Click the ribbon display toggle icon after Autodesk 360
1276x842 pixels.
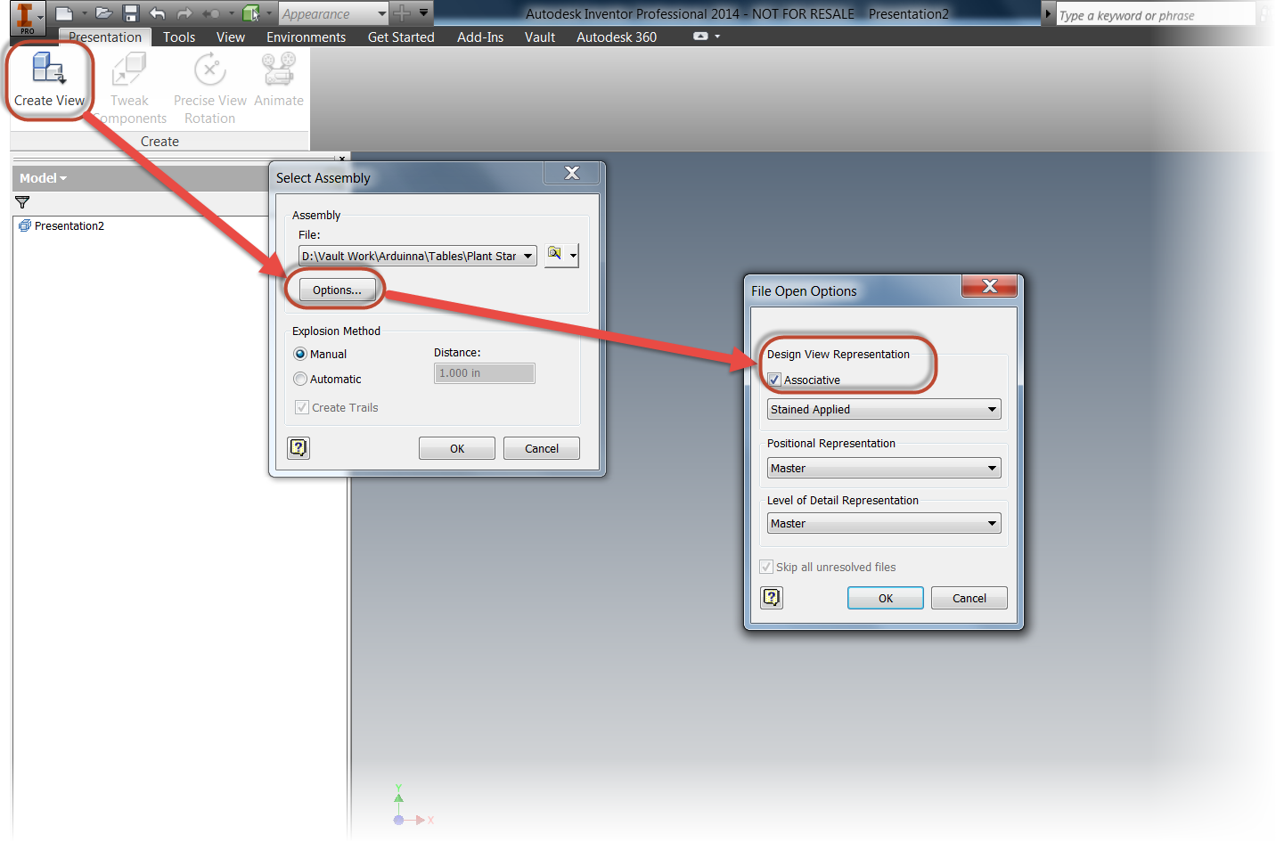[x=700, y=37]
